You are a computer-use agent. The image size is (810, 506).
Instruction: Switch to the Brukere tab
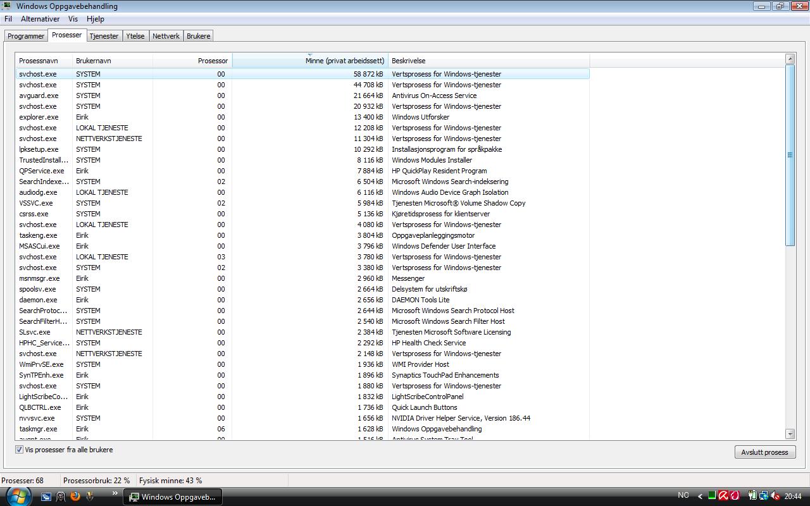click(198, 36)
